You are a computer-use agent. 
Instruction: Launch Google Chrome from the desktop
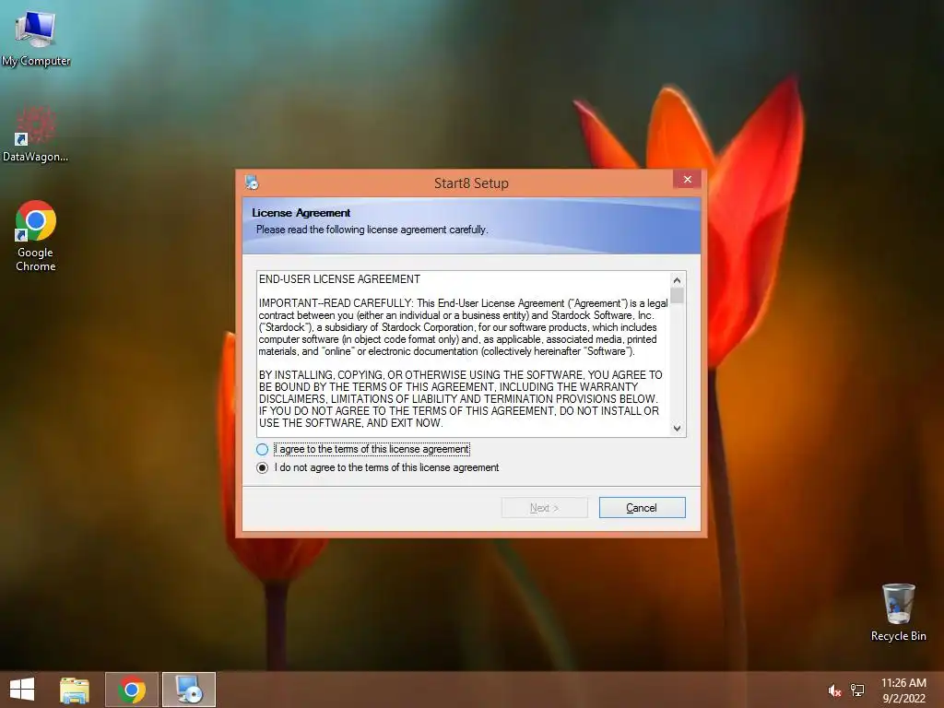36,235
